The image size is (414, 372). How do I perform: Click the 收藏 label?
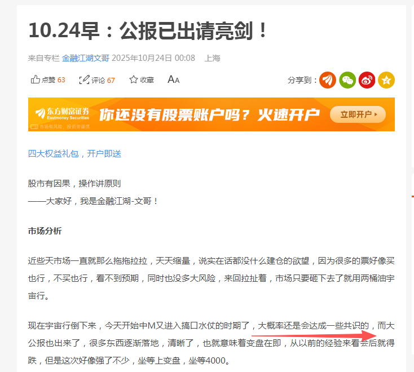coord(147,80)
